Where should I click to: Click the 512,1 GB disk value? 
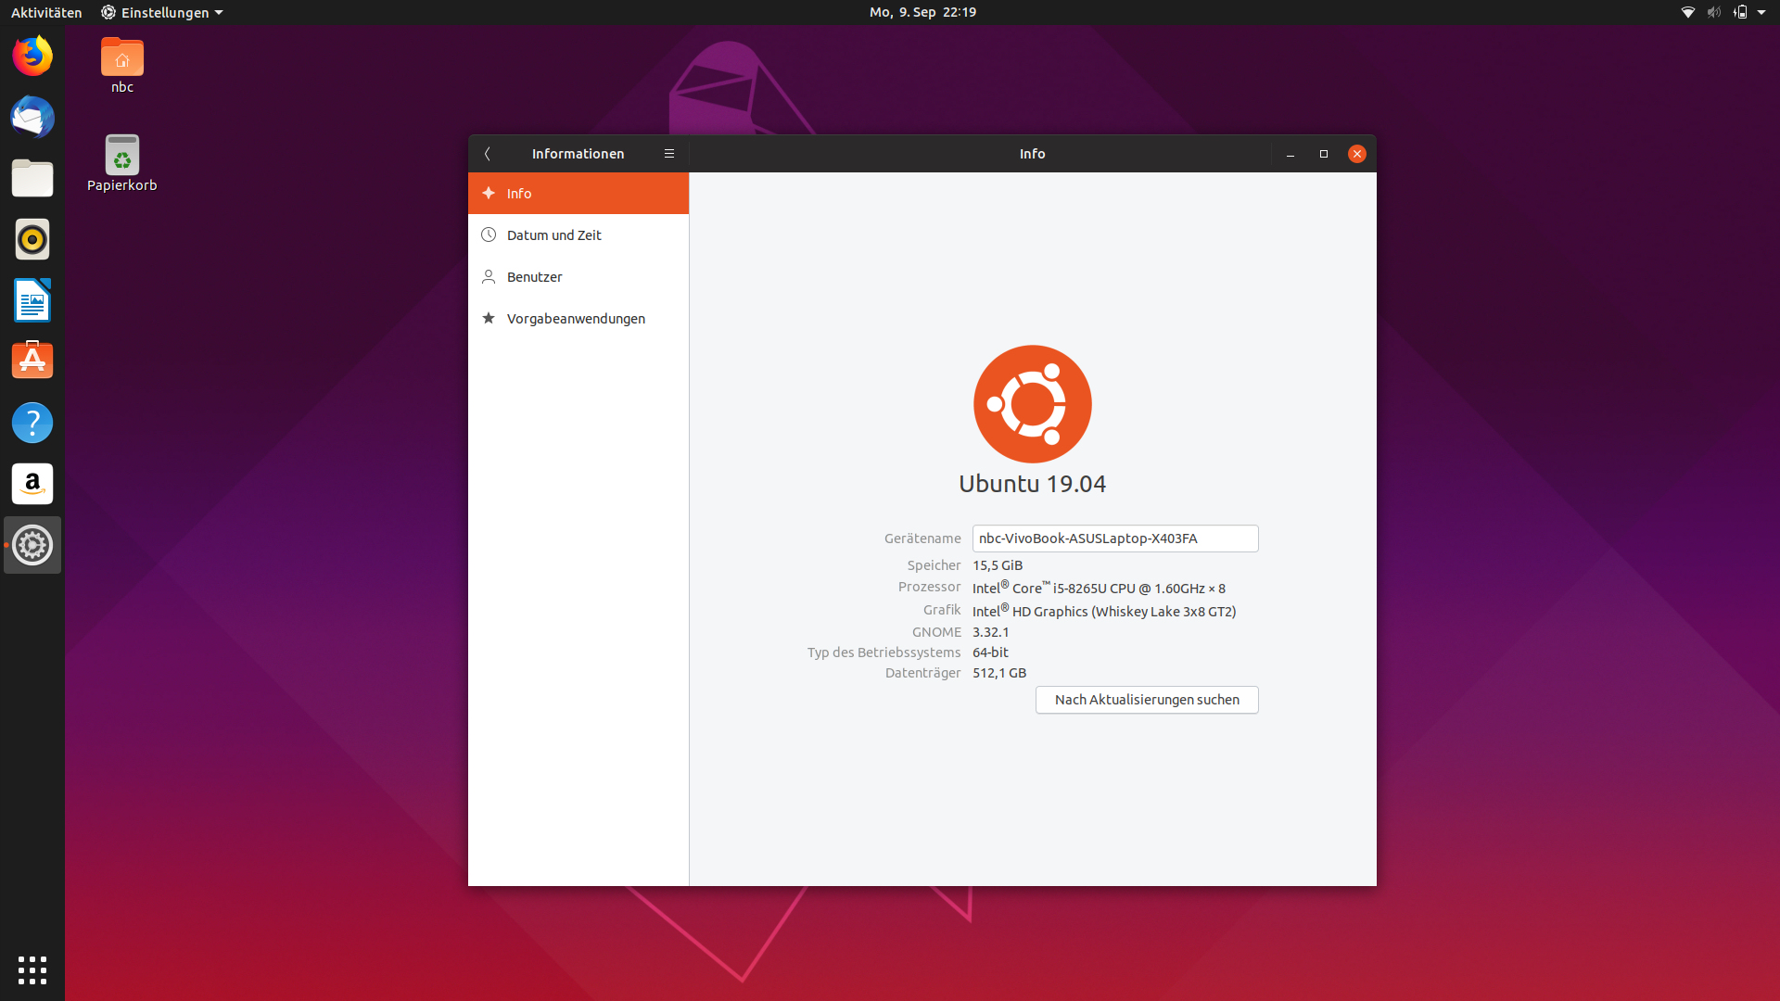point(999,673)
